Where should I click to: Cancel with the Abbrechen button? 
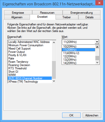click(92, 115)
